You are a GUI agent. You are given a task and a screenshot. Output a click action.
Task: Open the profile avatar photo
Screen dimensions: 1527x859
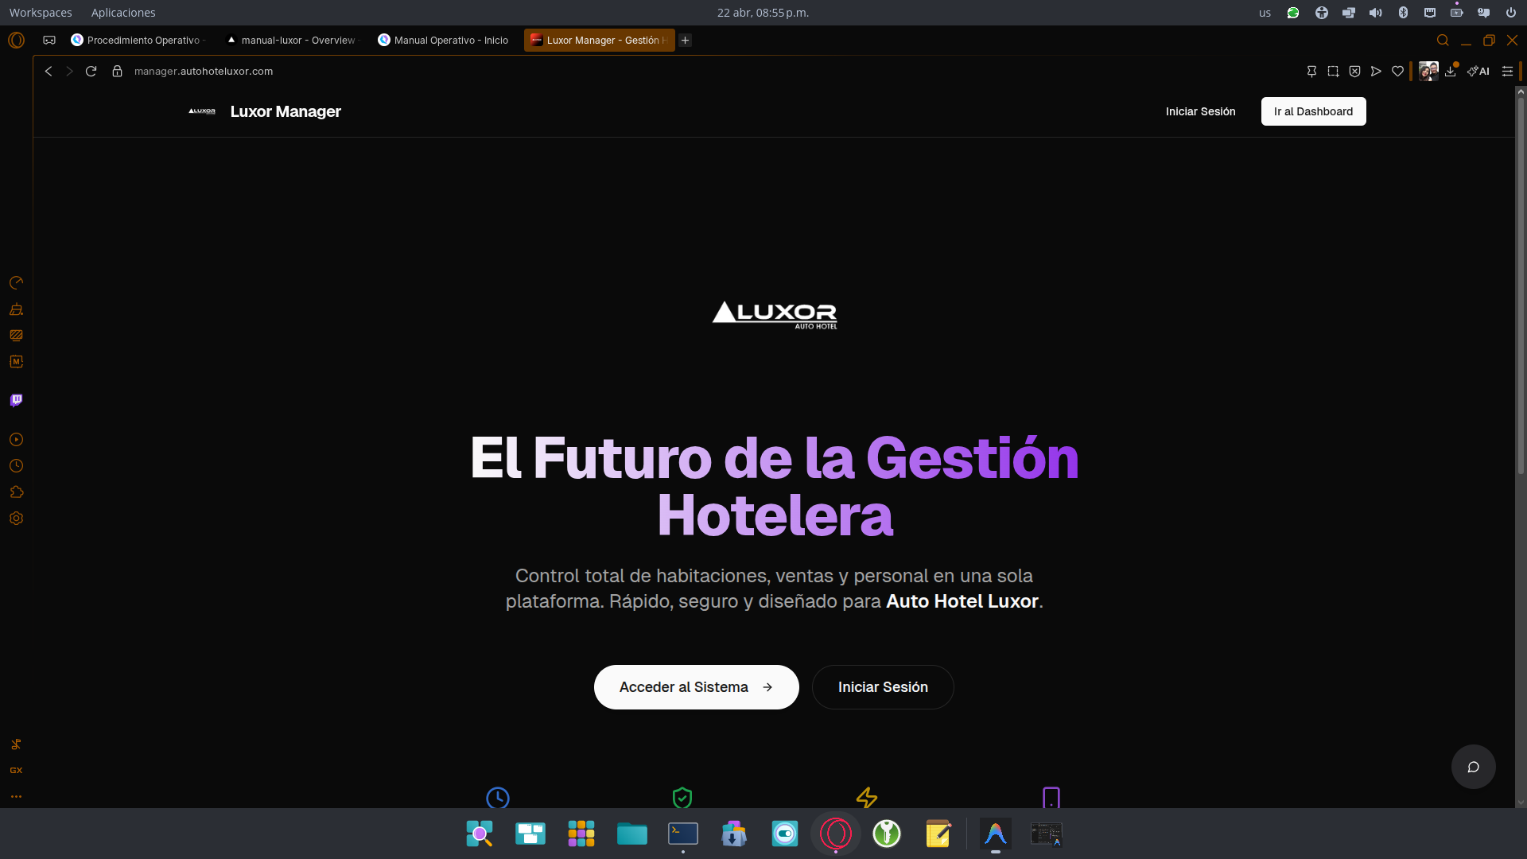[1428, 72]
